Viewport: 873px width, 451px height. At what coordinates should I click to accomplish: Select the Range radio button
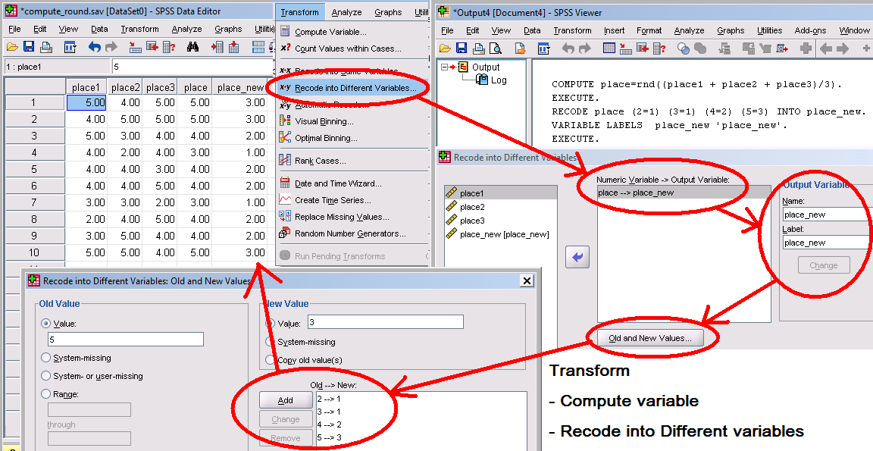tap(46, 394)
